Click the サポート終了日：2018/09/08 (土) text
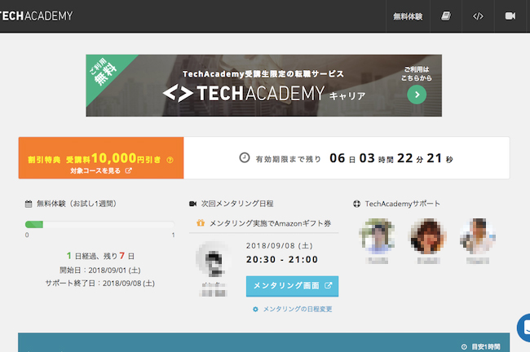This screenshot has height=352, width=530. (100, 284)
